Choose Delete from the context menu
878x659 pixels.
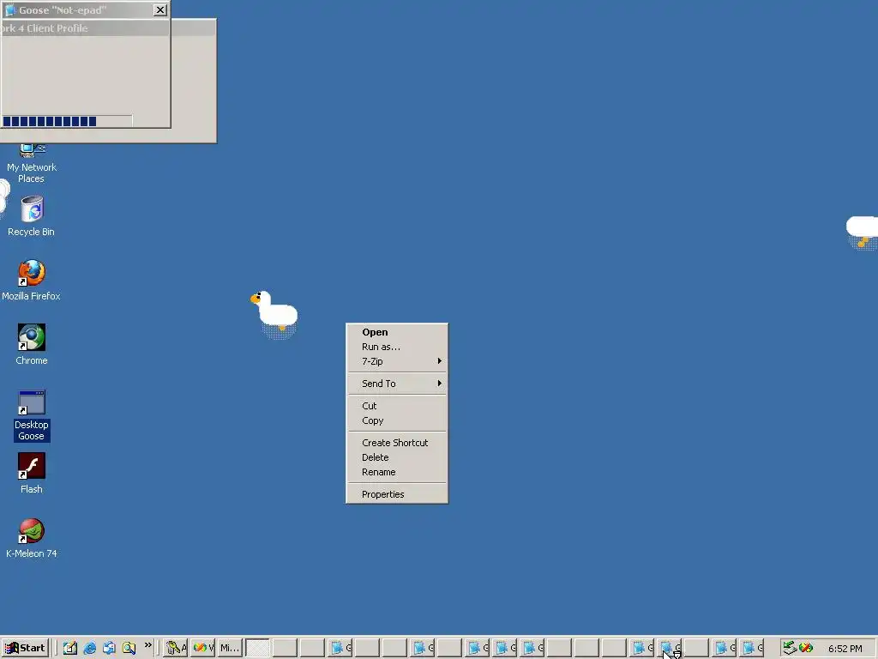click(397, 457)
